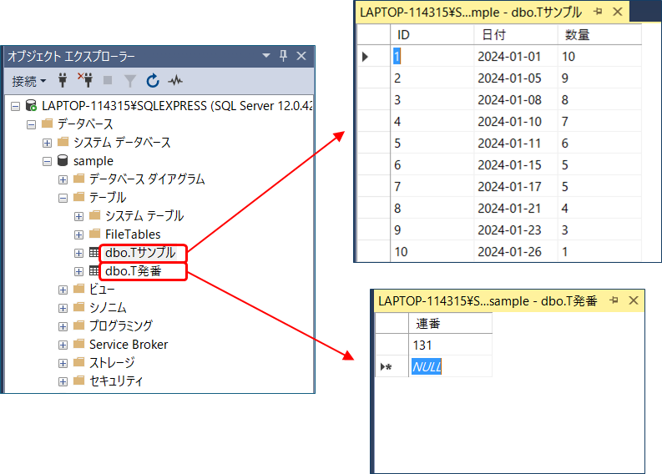Select the テーブル folder
662x474 pixels.
(x=108, y=197)
